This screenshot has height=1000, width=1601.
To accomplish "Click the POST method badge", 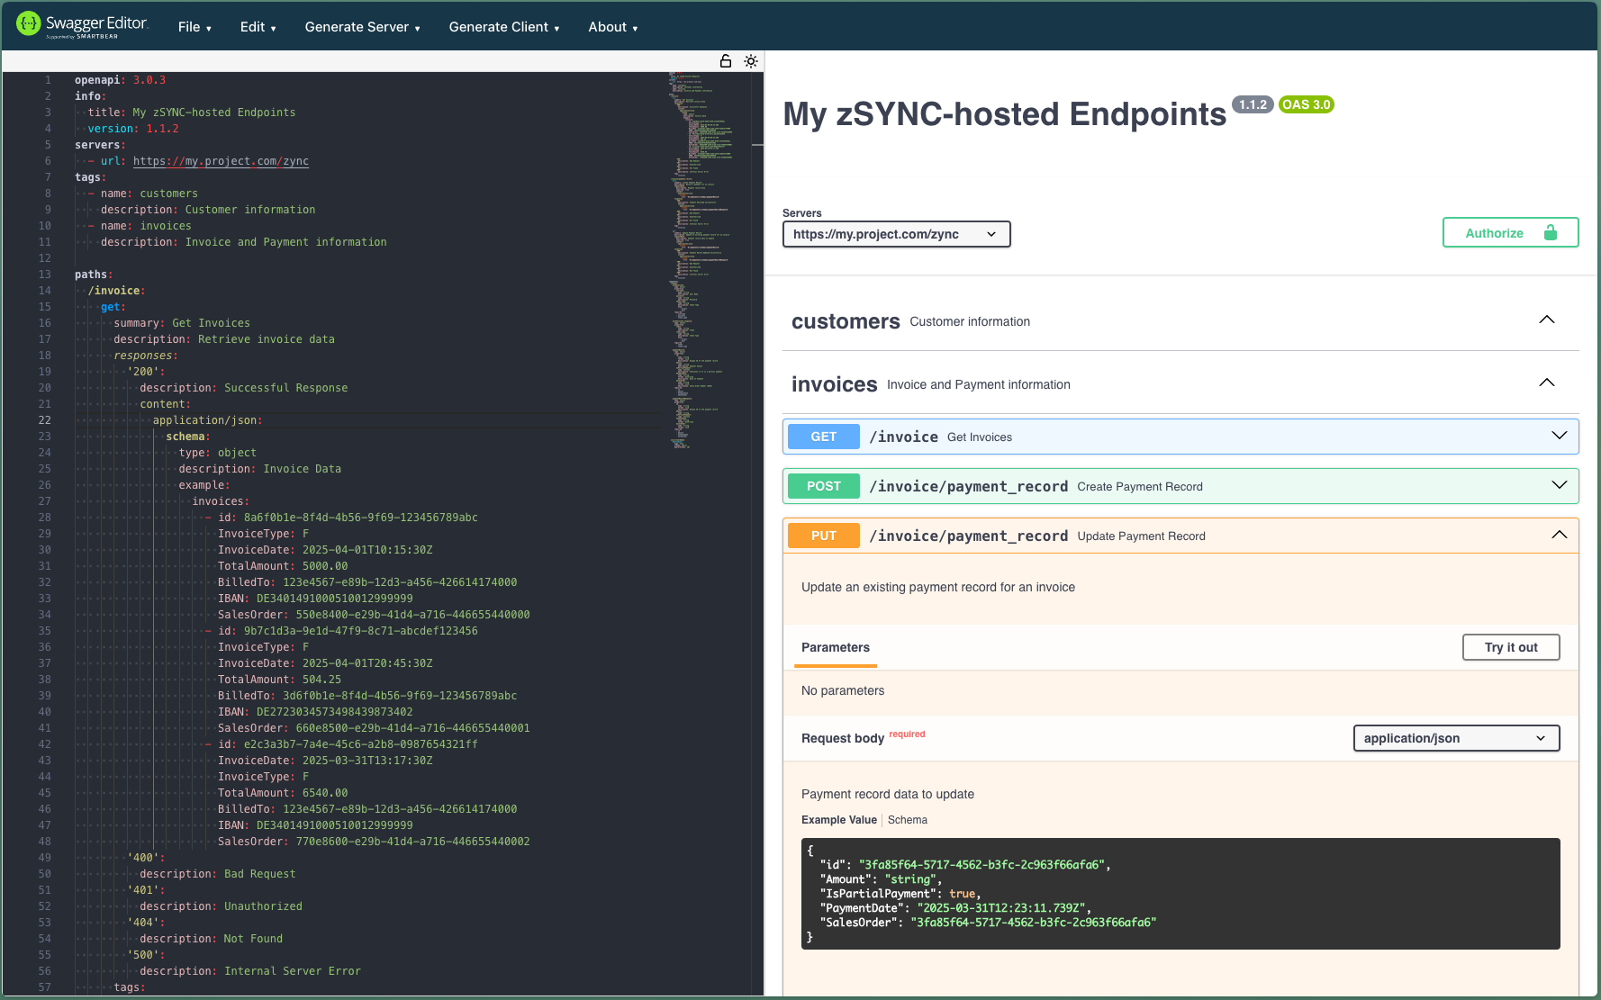I will click(x=823, y=486).
